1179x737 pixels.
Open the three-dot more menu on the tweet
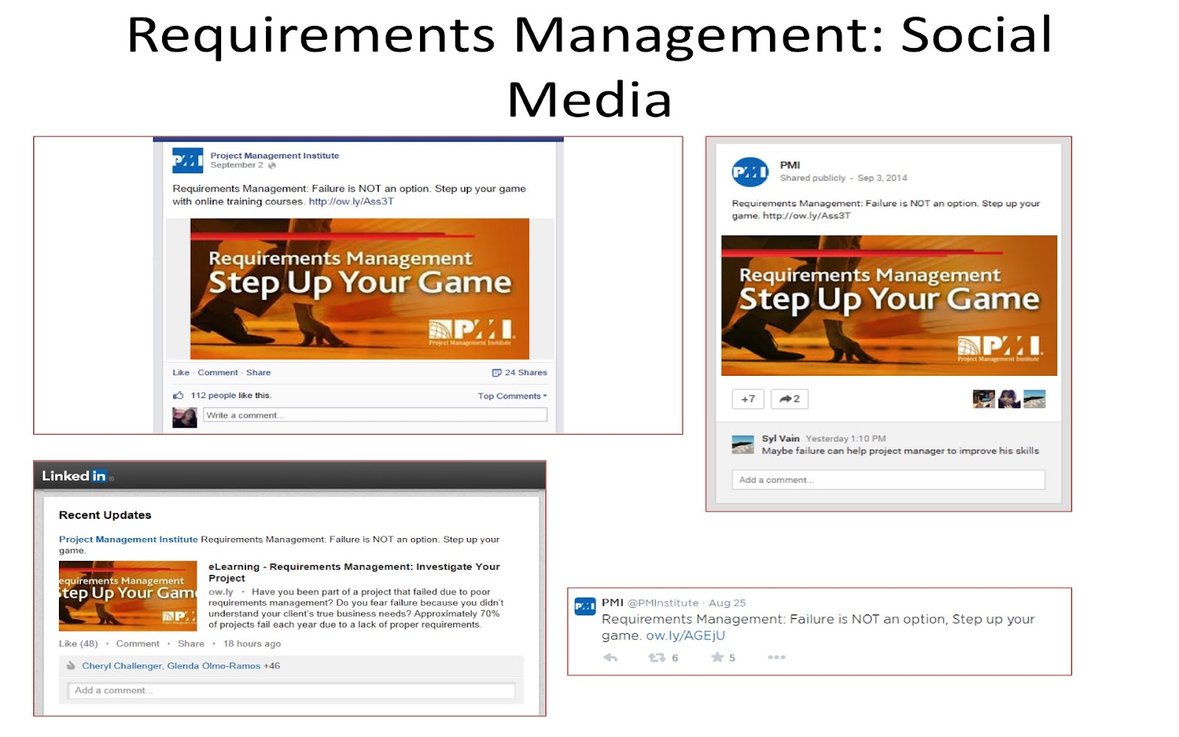[777, 657]
